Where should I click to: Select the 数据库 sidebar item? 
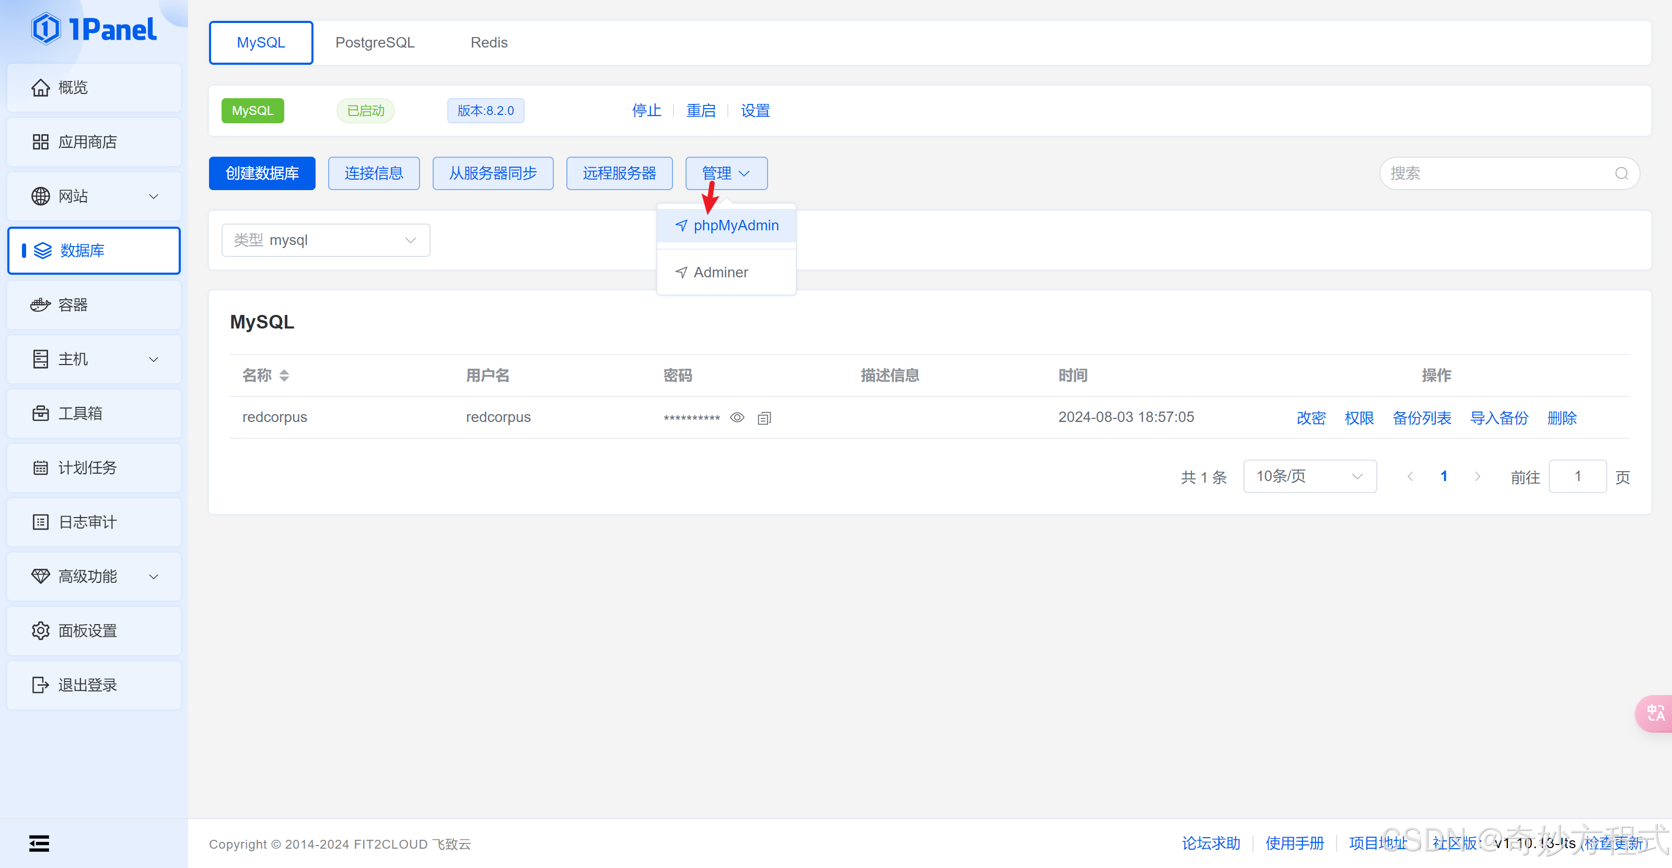tap(94, 250)
